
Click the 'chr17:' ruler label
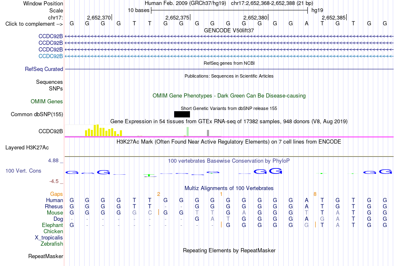pyautogui.click(x=55, y=17)
